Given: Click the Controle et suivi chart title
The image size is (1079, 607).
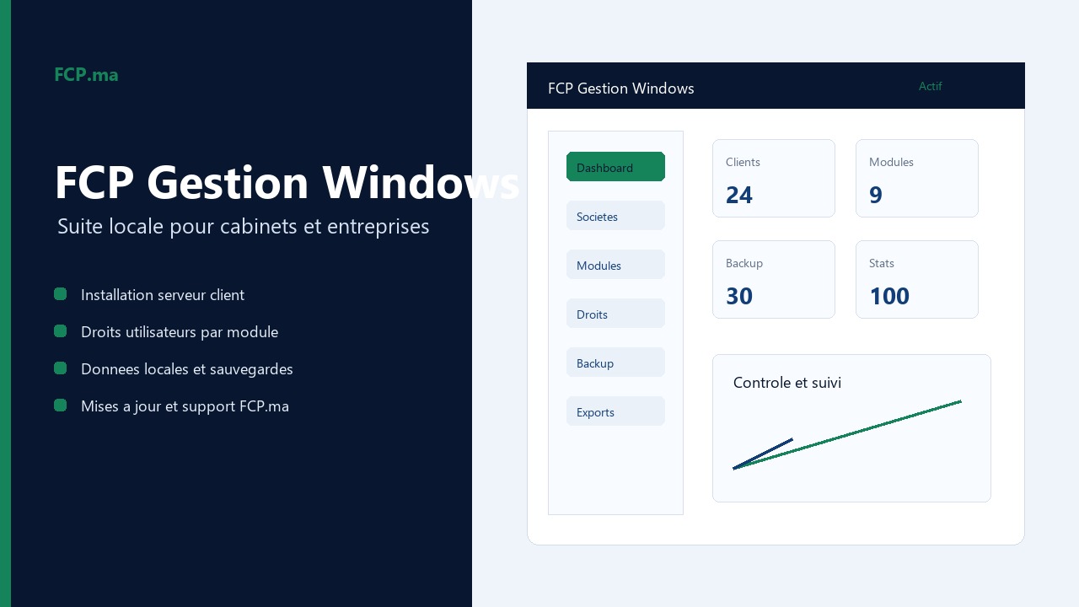Looking at the screenshot, I should pos(787,383).
